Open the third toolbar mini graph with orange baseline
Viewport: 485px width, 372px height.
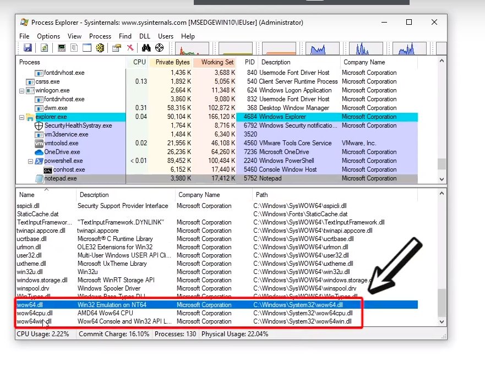(279, 48)
